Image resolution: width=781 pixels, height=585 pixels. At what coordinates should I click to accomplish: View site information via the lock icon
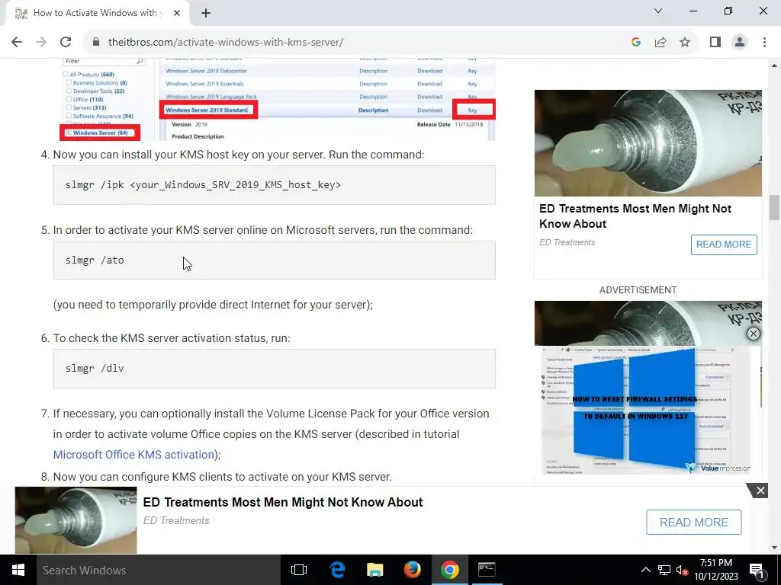[96, 43]
